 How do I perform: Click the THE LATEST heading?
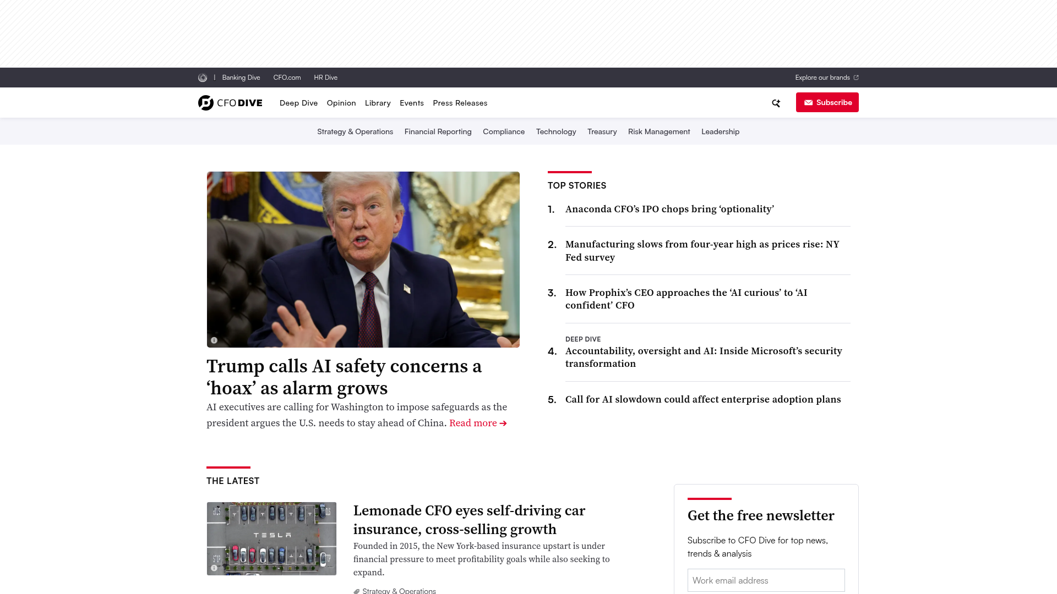(233, 481)
